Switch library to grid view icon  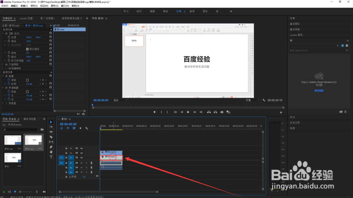coord(342,45)
